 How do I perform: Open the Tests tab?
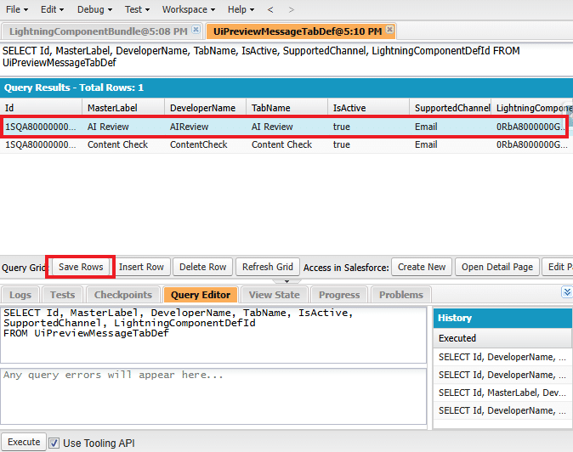coord(63,295)
